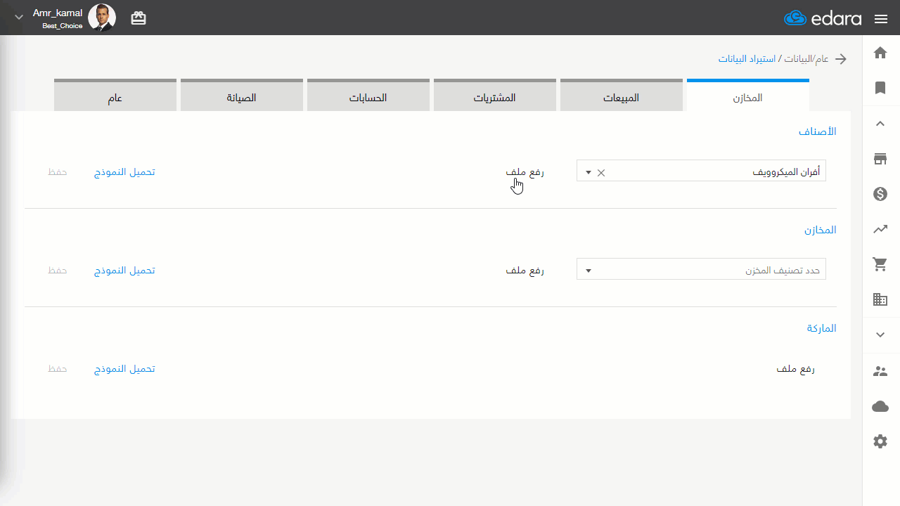This screenshot has height=506, width=900.
Task: Switch to the الصيانة tab
Action: (241, 96)
